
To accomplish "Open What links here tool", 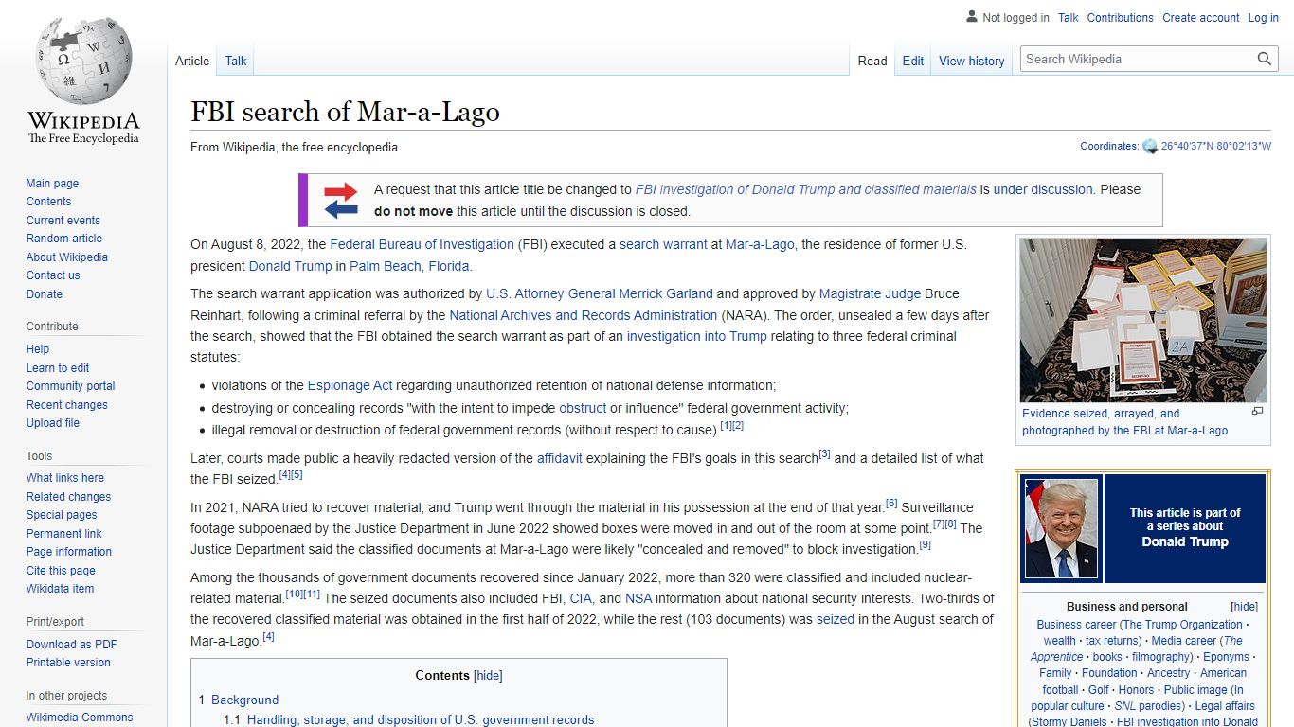I will (64, 478).
